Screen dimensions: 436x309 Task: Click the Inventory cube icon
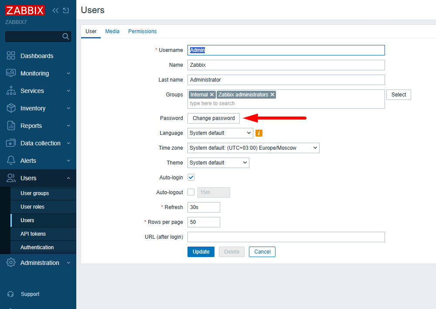tap(11, 108)
